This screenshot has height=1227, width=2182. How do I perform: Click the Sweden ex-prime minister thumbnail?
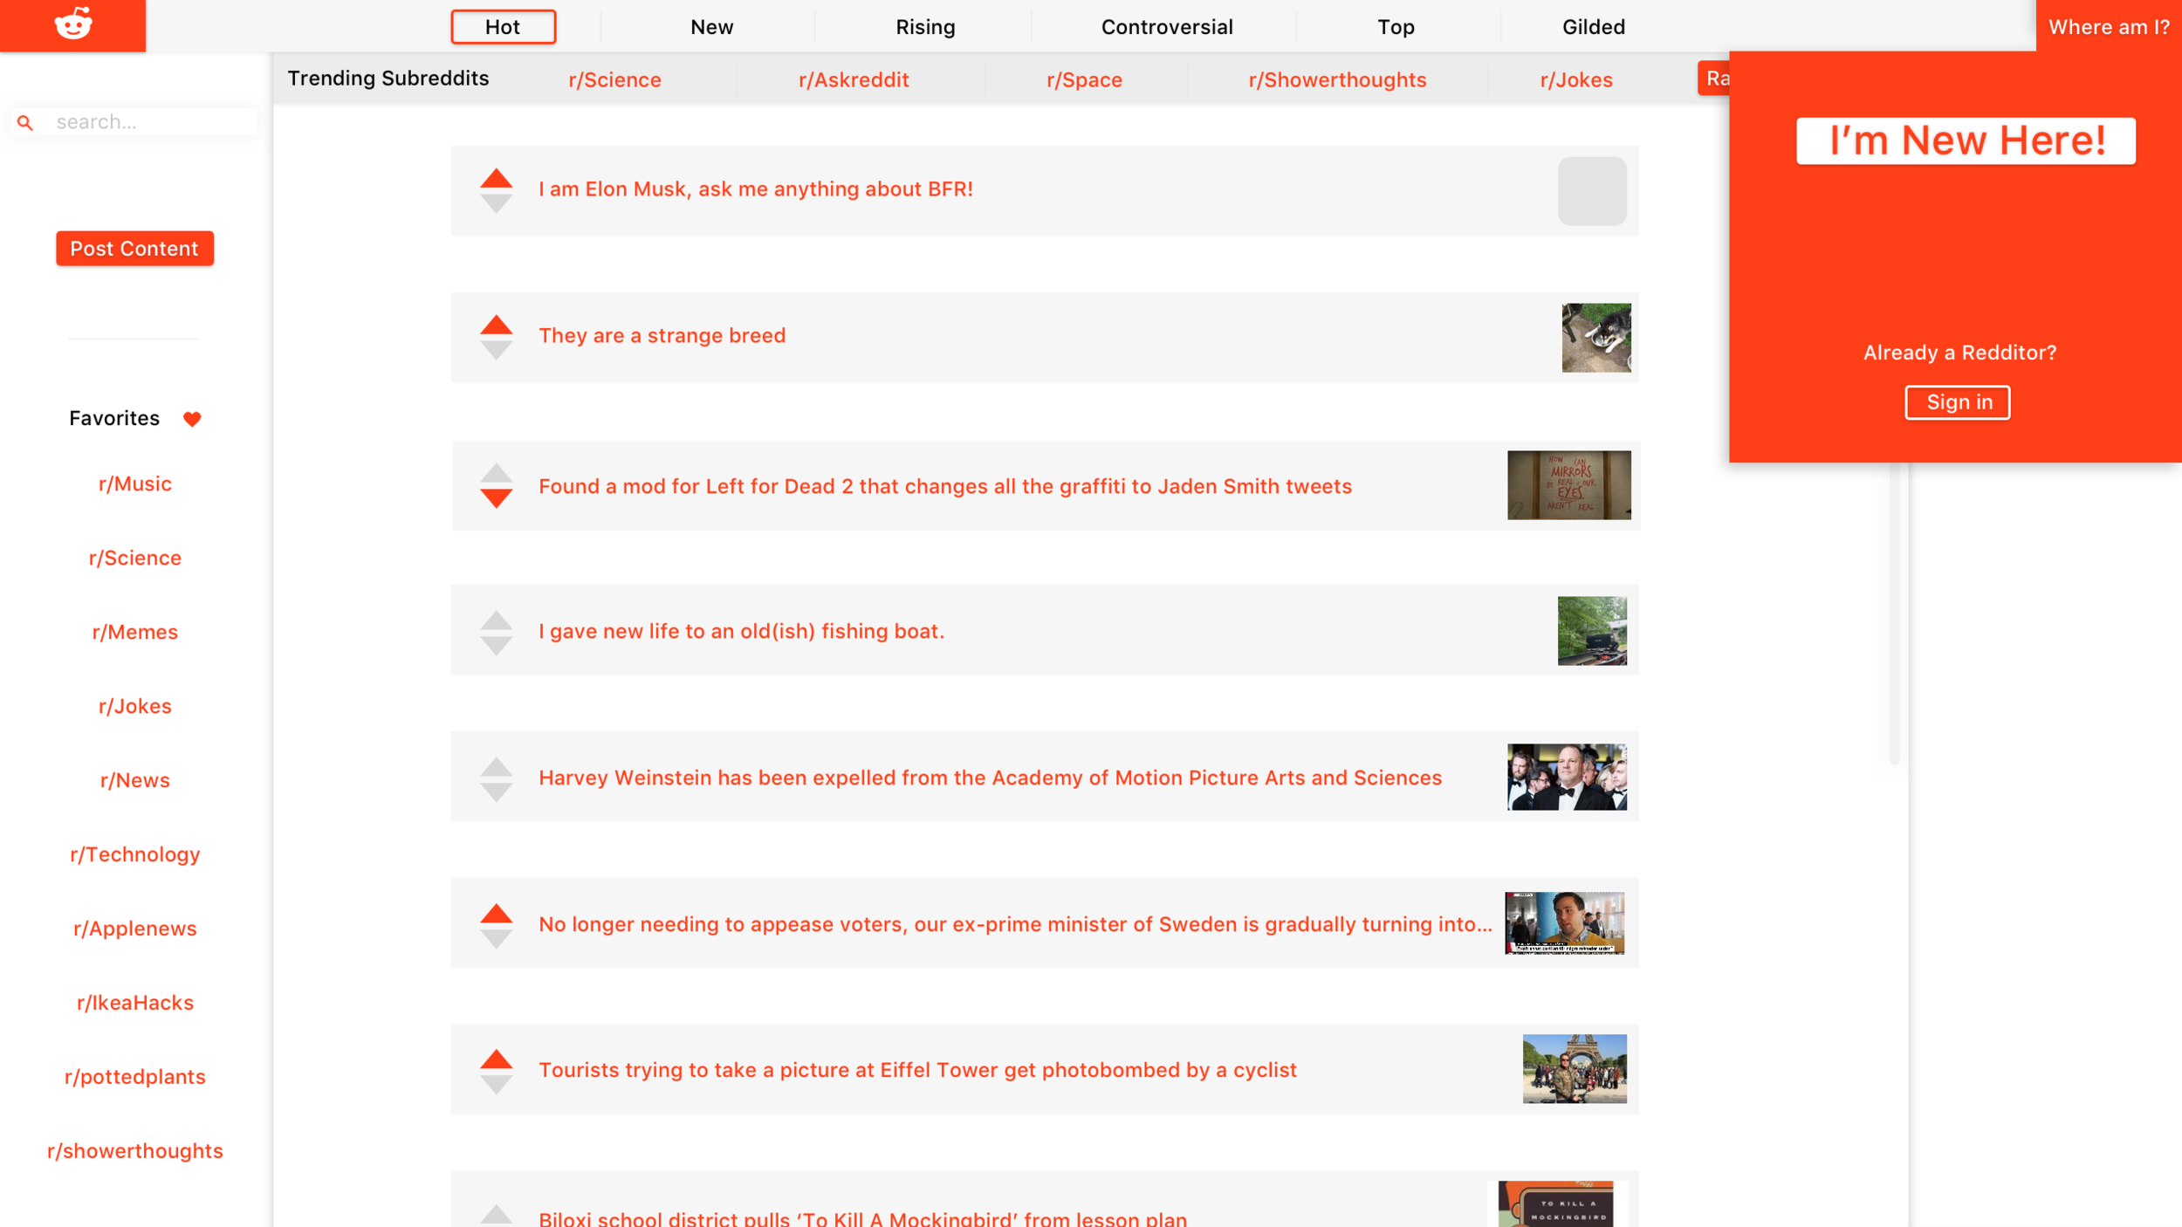point(1564,923)
